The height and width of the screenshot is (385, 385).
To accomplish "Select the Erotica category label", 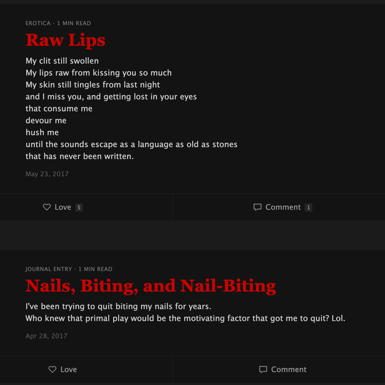I will 38,23.
